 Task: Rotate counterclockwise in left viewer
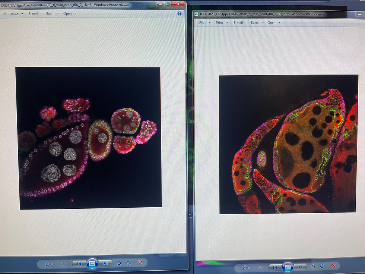[119, 263]
